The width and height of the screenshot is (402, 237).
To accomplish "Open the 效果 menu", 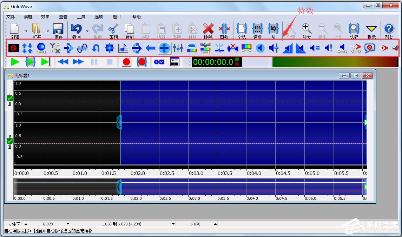I will pyautogui.click(x=45, y=16).
